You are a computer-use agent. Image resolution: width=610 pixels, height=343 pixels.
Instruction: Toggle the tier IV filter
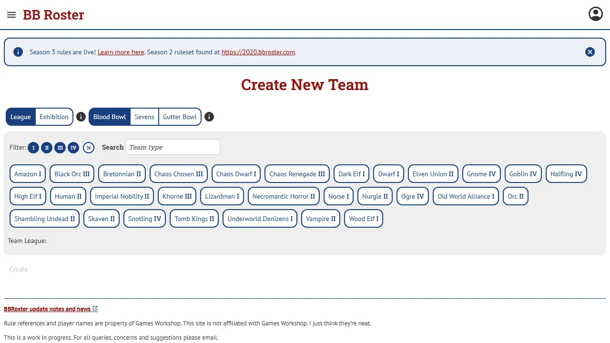click(73, 148)
